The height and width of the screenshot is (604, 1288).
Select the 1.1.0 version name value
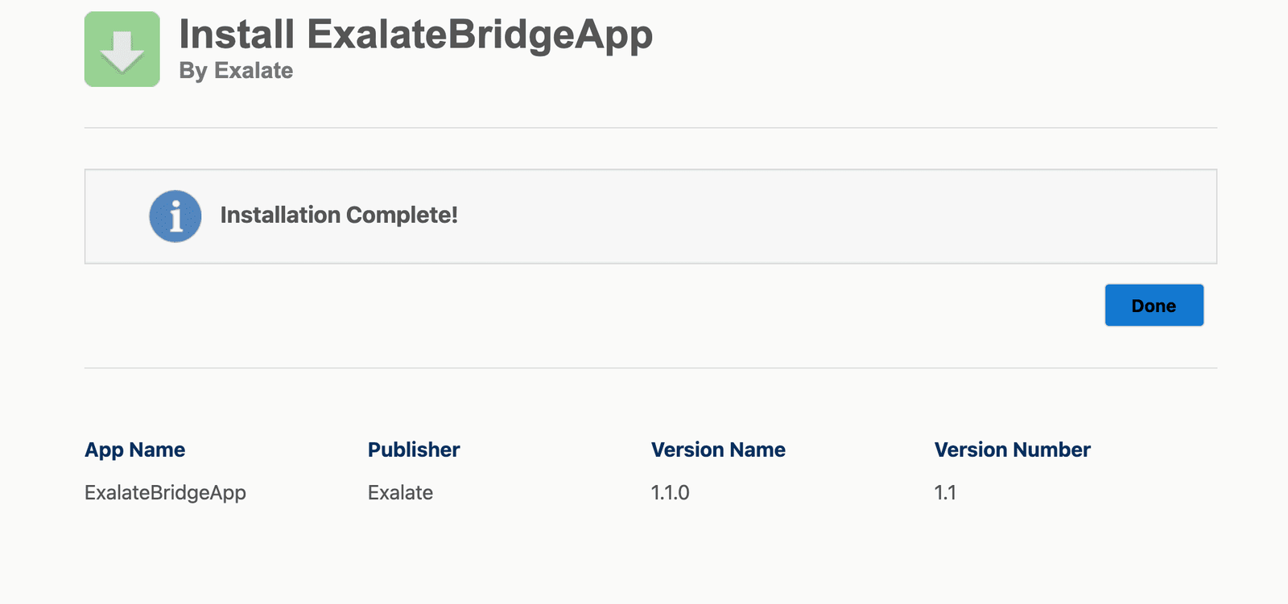point(670,492)
